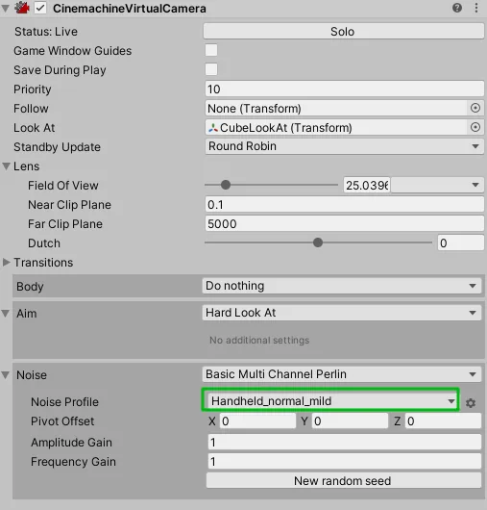Click the Noise Profile label

(x=64, y=402)
